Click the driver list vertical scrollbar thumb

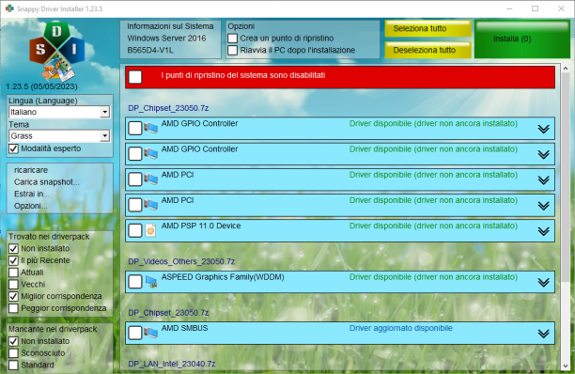(x=565, y=178)
